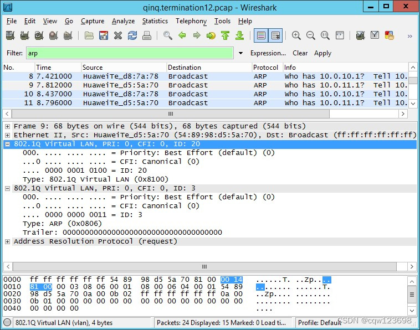Screen dimensions: 420x330
Task: Select packet 8 at 7.421000
Action: coord(205,76)
